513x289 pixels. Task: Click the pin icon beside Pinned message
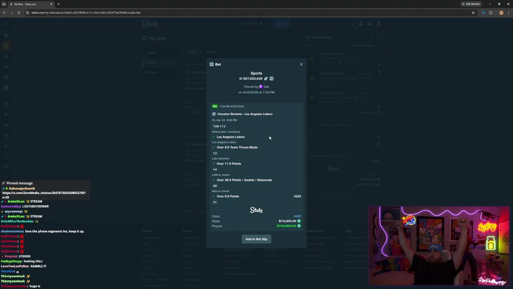pyautogui.click(x=3, y=183)
